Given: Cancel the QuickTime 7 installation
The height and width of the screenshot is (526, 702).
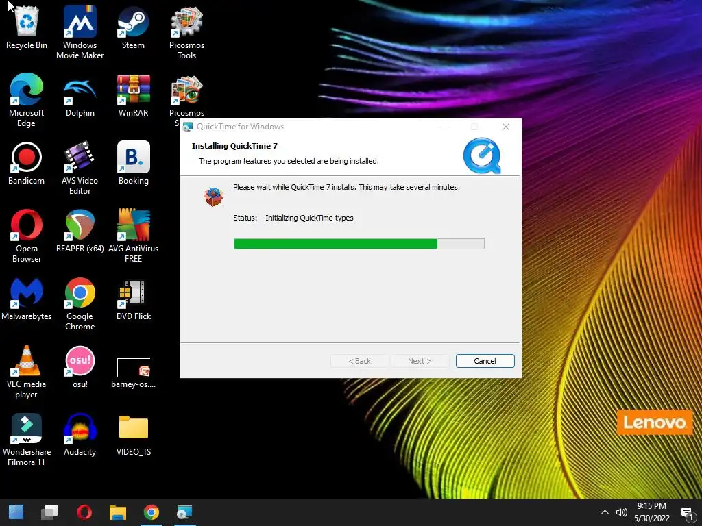Looking at the screenshot, I should pos(485,361).
